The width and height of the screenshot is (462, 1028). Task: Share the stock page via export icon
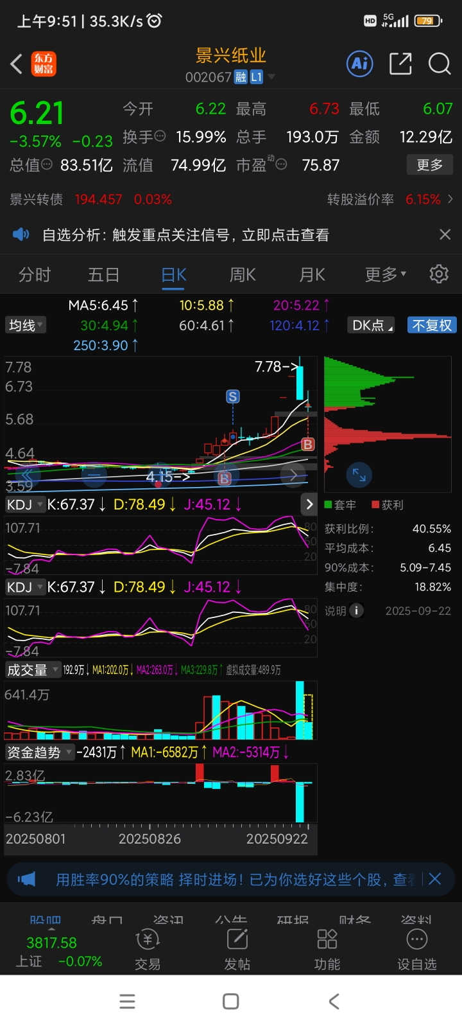400,64
